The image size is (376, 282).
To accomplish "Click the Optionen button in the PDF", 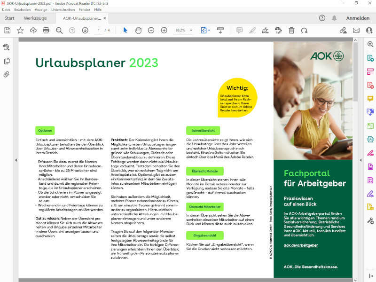I will [x=45, y=131].
